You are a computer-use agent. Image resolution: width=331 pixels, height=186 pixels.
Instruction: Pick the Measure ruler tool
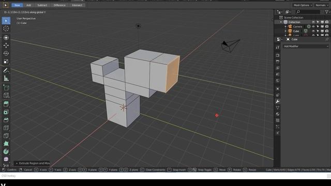(6, 79)
